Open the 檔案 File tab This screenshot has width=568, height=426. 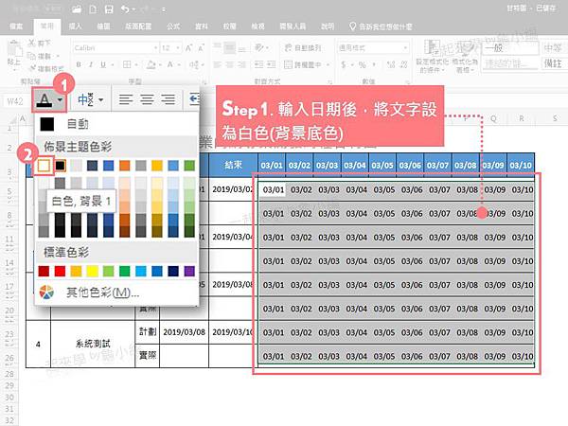click(x=16, y=27)
